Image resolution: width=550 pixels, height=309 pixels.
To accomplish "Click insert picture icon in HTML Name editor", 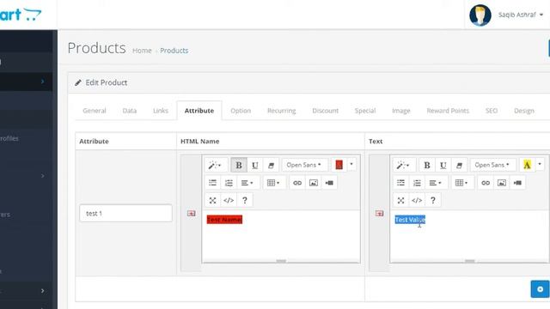I will (313, 183).
